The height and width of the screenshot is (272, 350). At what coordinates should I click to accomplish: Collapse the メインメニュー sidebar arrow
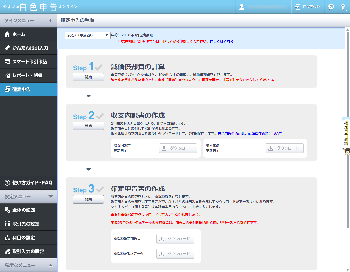50,21
